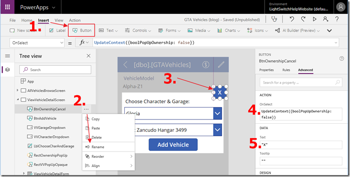Open the AI Builder (Preview) dropdown
The height and width of the screenshot is (177, 350).
tap(297, 31)
